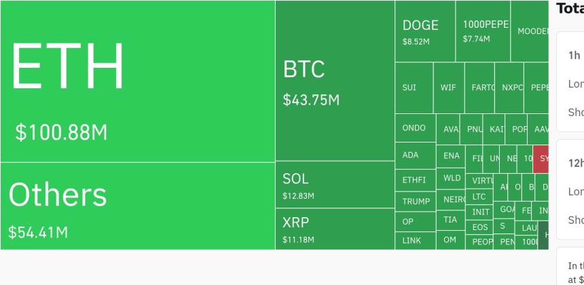
Task: Click the ETH liquidation tile
Action: pyautogui.click(x=137, y=81)
